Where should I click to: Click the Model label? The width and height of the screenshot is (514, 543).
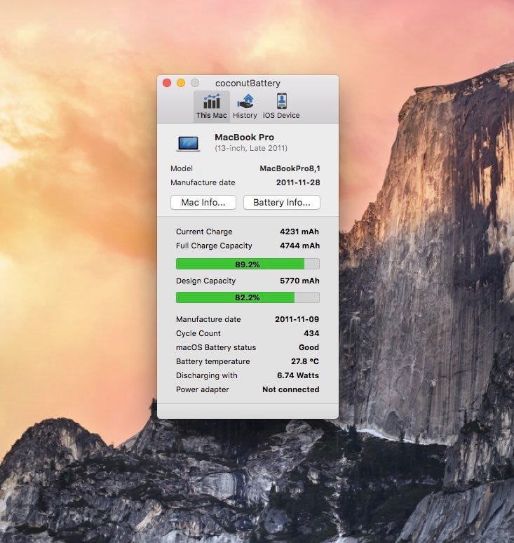click(x=182, y=168)
